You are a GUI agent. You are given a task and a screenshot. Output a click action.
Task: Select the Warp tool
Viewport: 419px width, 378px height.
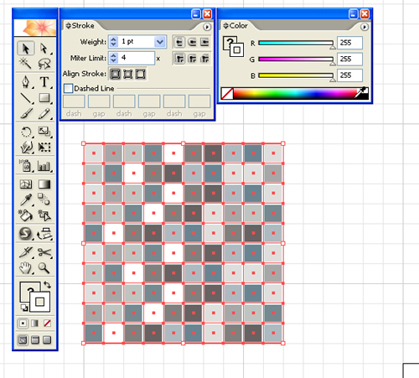26,147
